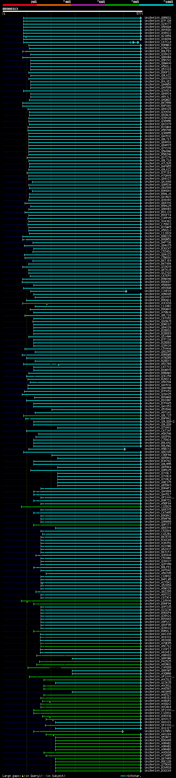Open hit UniRef100_B7FJD9
176x778 pixels.
coord(158,21)
